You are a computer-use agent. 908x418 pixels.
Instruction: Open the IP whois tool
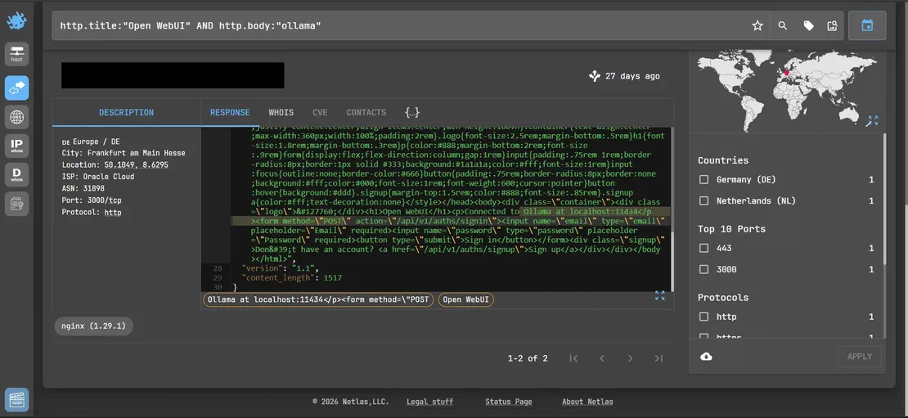click(17, 146)
